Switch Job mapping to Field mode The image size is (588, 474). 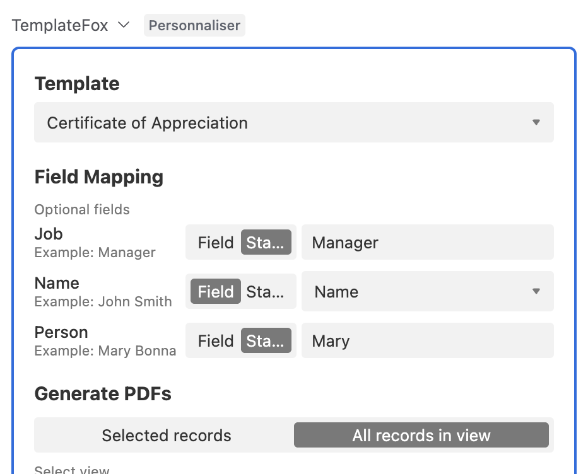pos(216,242)
